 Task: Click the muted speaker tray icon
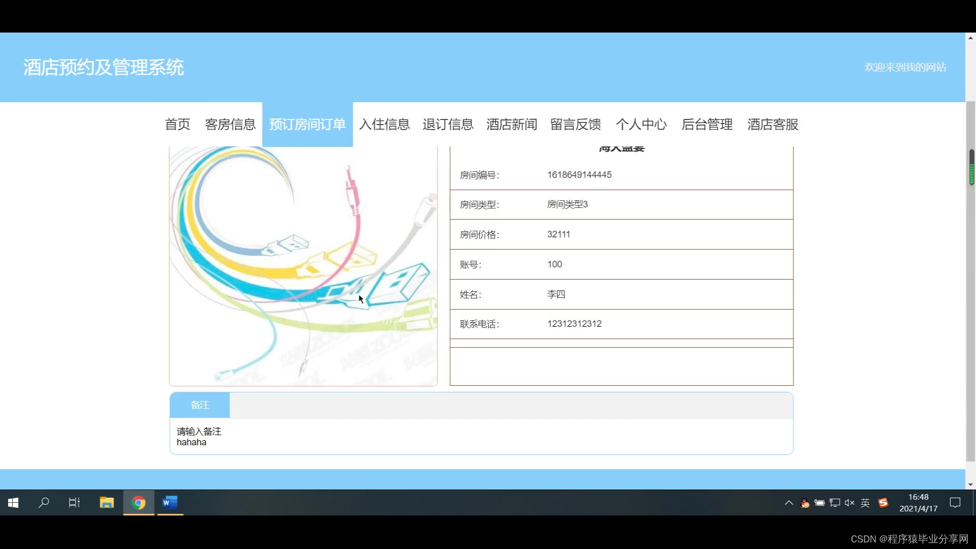(849, 503)
